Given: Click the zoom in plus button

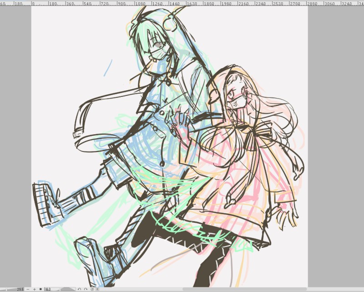Looking at the screenshot, I should tap(35, 289).
